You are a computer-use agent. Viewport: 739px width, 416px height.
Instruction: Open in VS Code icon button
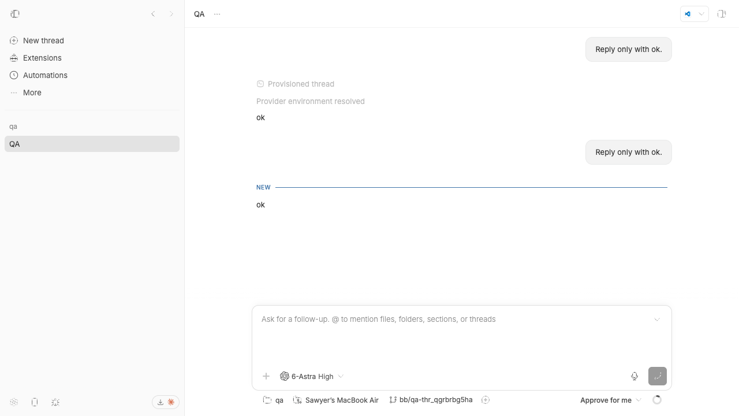[x=688, y=14]
